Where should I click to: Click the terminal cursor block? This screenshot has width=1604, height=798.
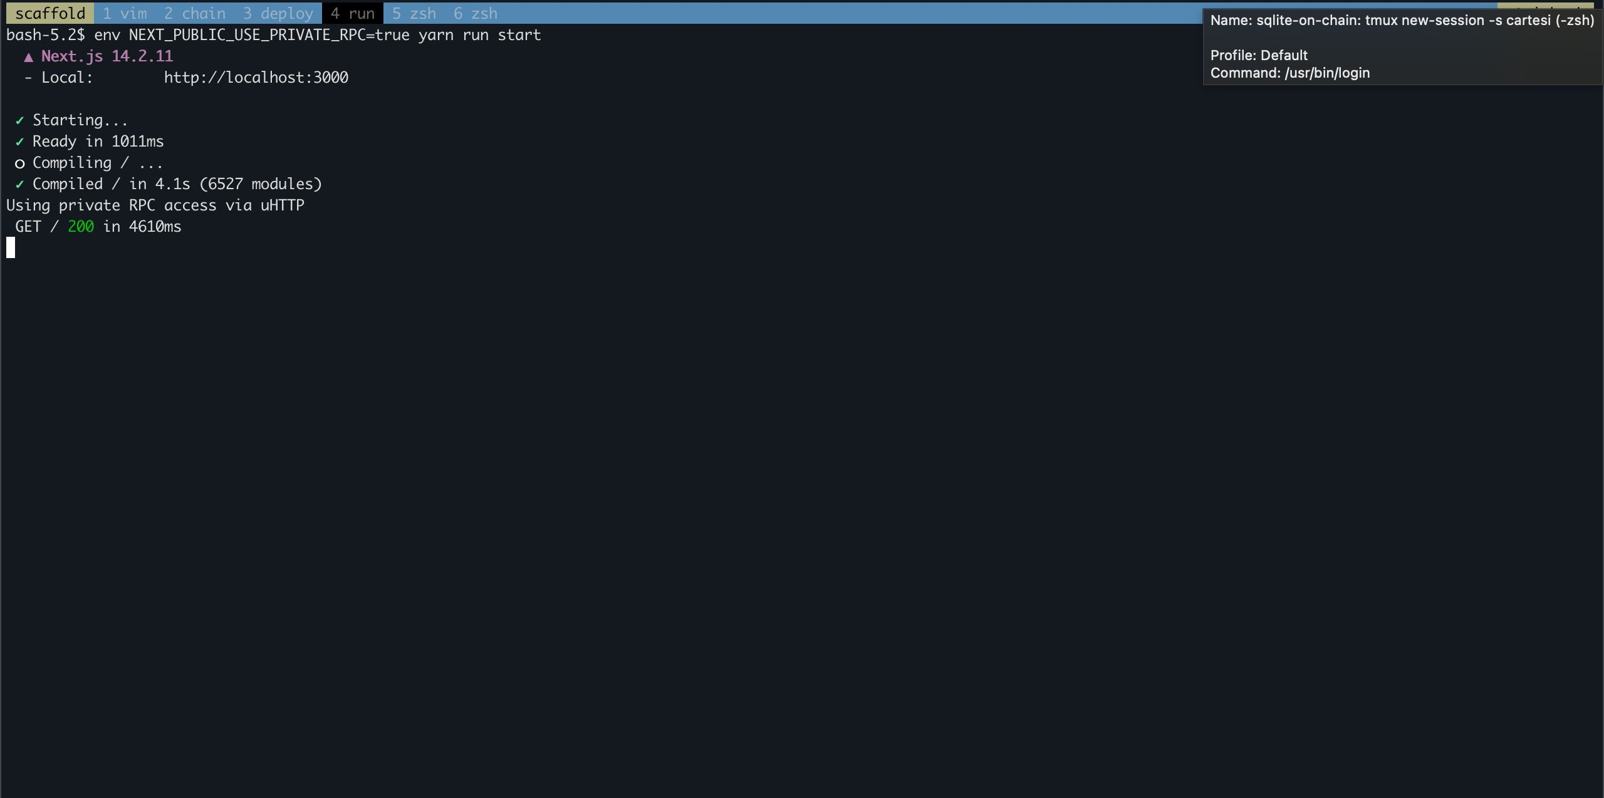click(x=11, y=247)
